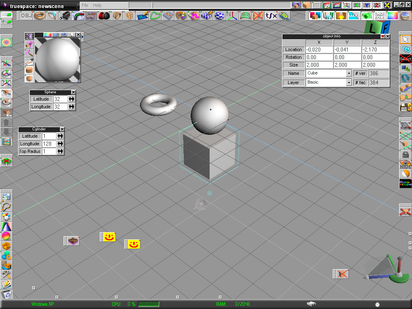This screenshot has height=309, width=412.
Task: Close the Cylinder panel
Action: point(62,129)
